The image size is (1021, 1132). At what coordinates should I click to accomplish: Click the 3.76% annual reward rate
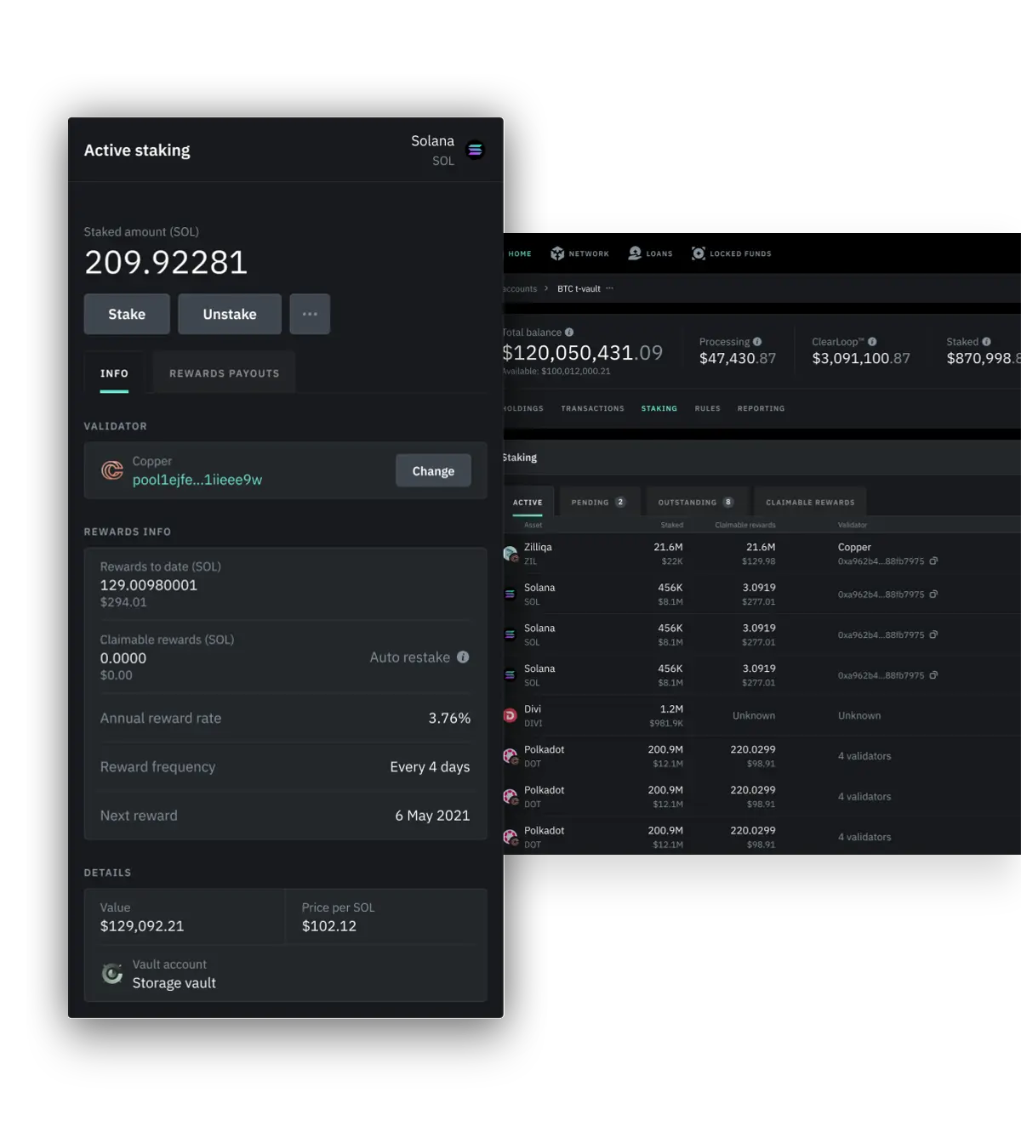pyautogui.click(x=449, y=718)
